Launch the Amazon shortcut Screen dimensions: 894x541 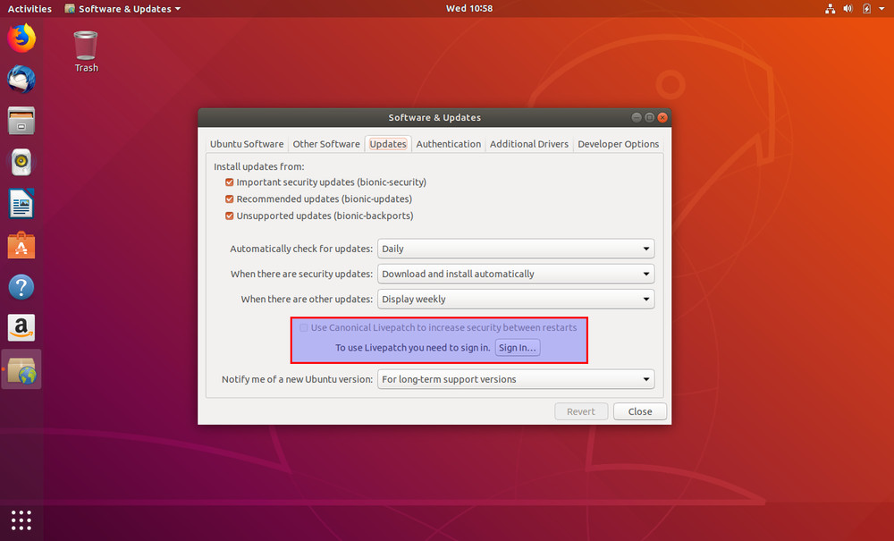tap(21, 326)
